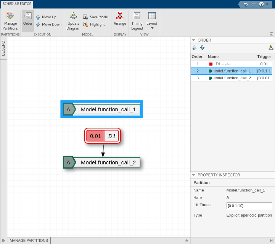
Task: Open the Help button
Action: pos(261,4)
